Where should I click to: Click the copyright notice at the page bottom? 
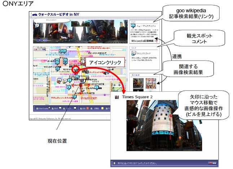(50, 119)
